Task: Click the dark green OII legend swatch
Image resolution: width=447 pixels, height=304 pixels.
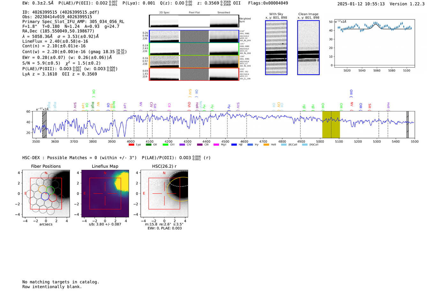Action: coord(148,145)
